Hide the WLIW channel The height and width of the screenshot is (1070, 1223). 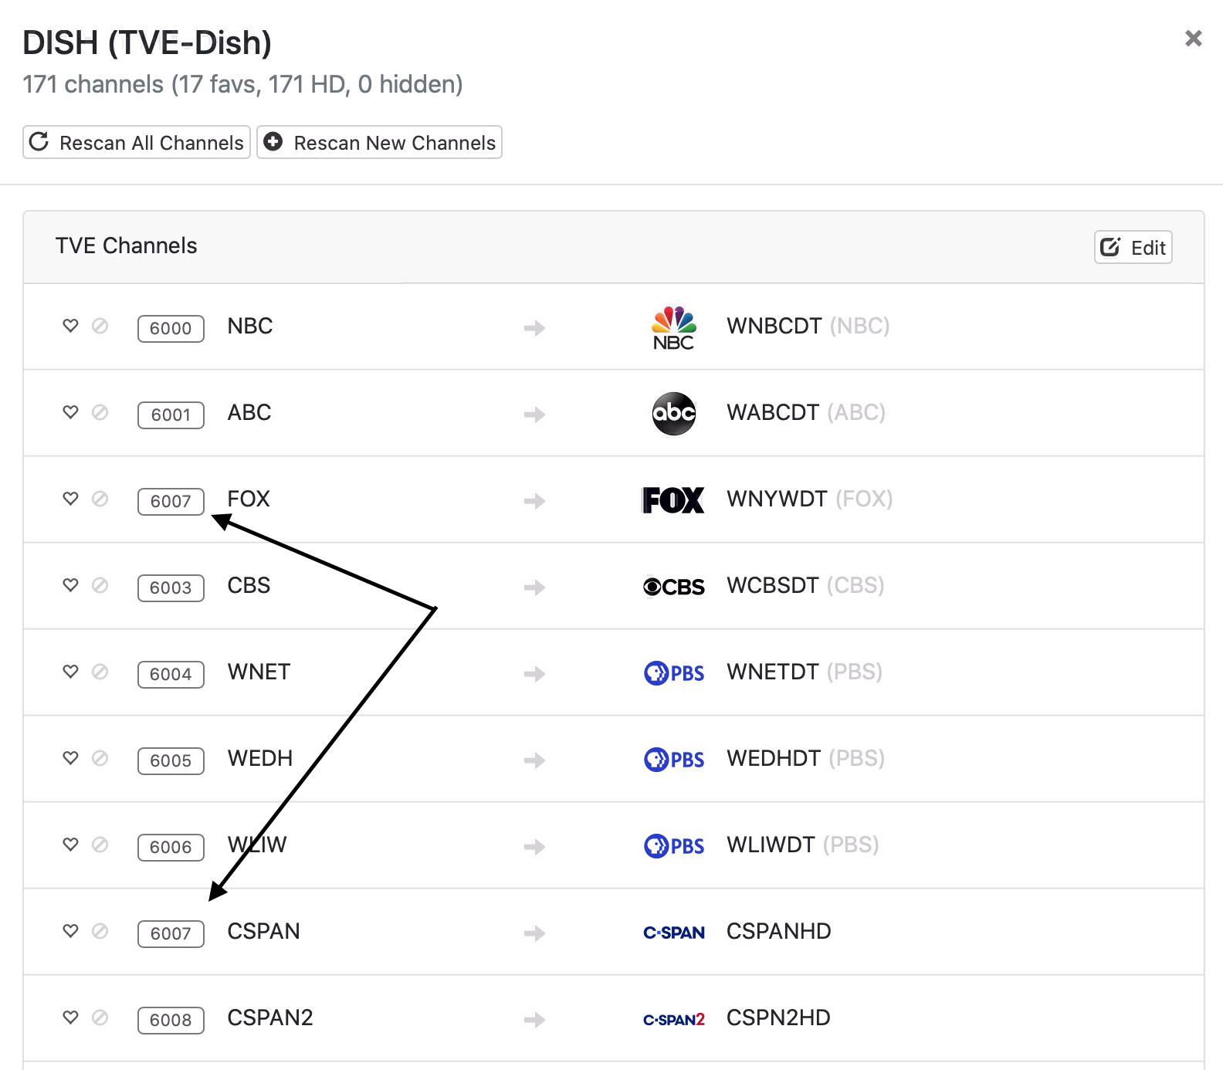pos(100,845)
